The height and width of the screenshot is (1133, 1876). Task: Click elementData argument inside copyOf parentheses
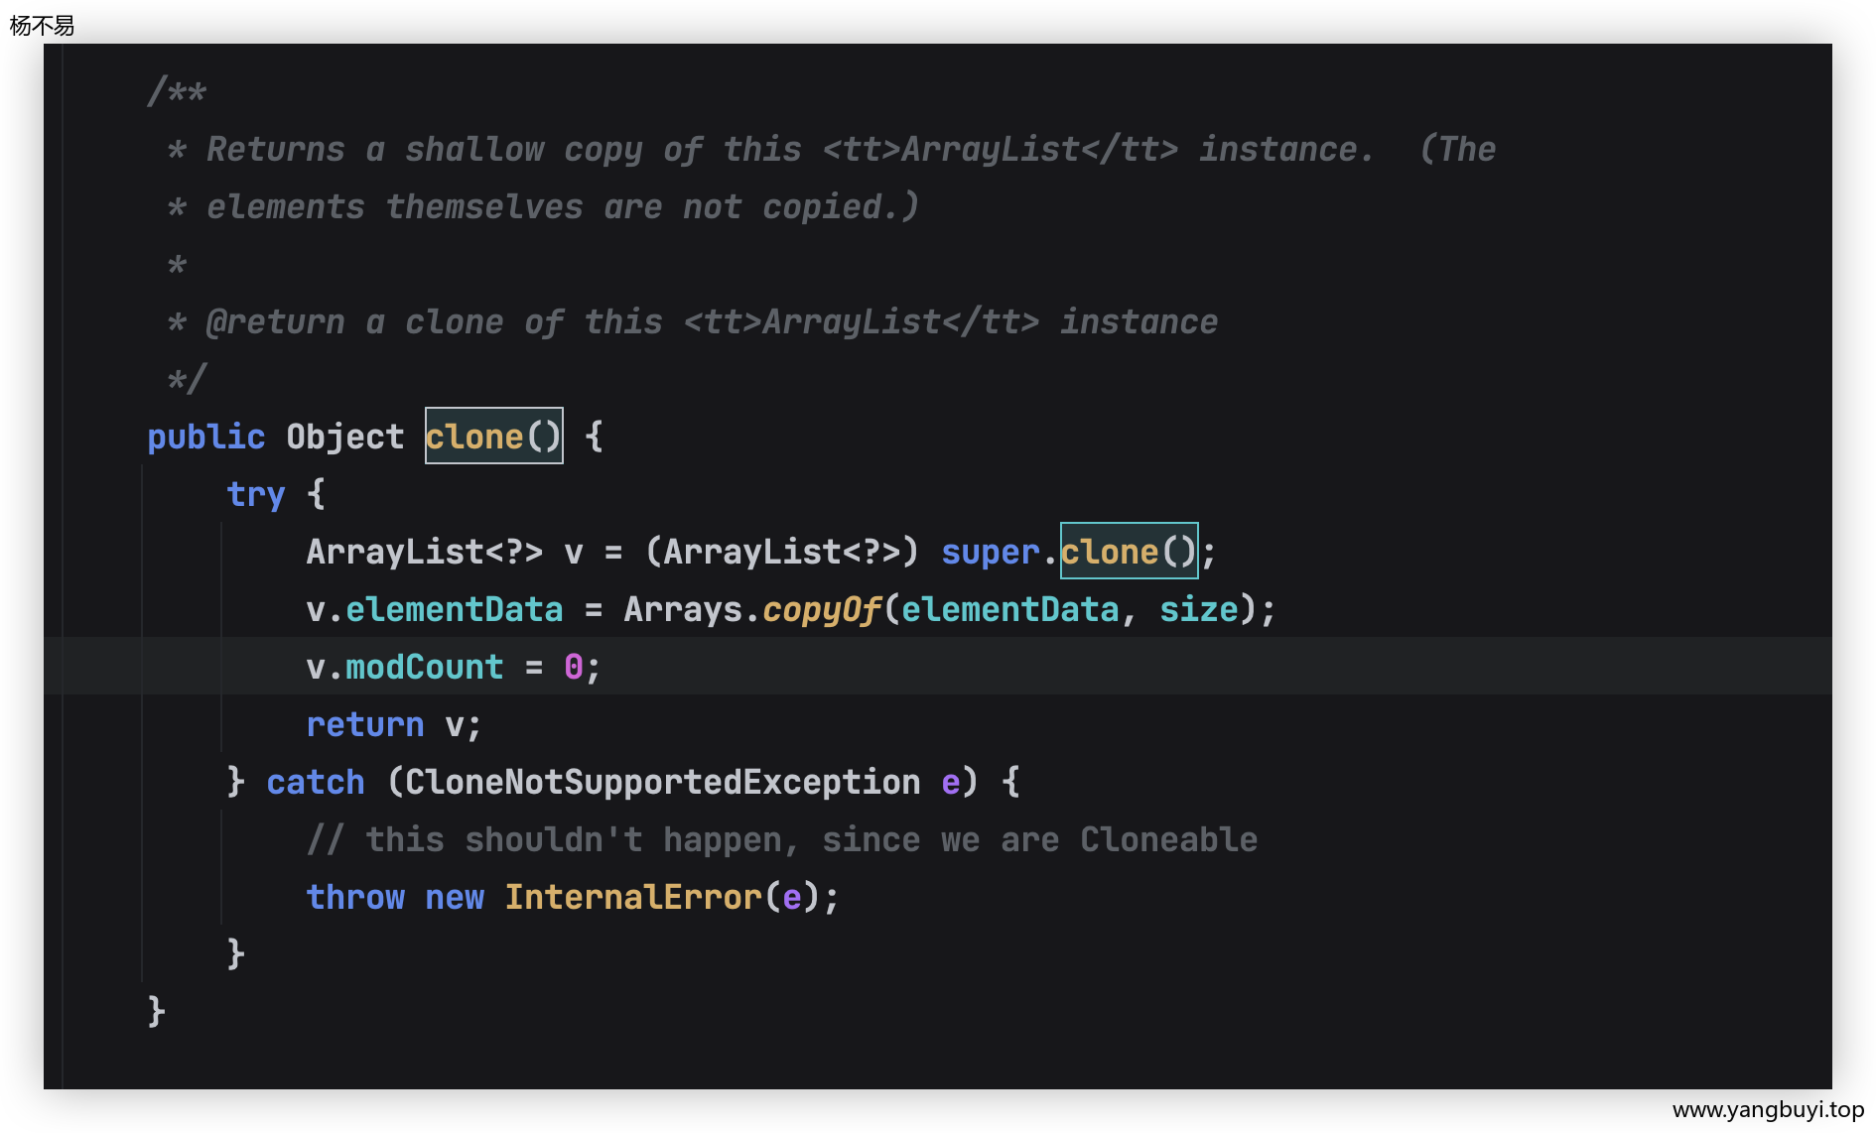(x=1010, y=608)
